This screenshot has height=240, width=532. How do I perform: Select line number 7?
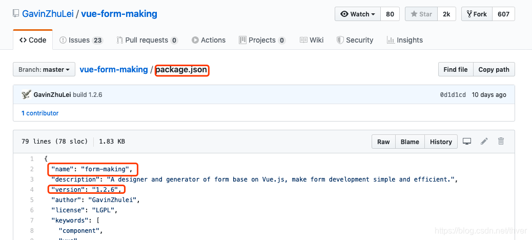[32, 221]
